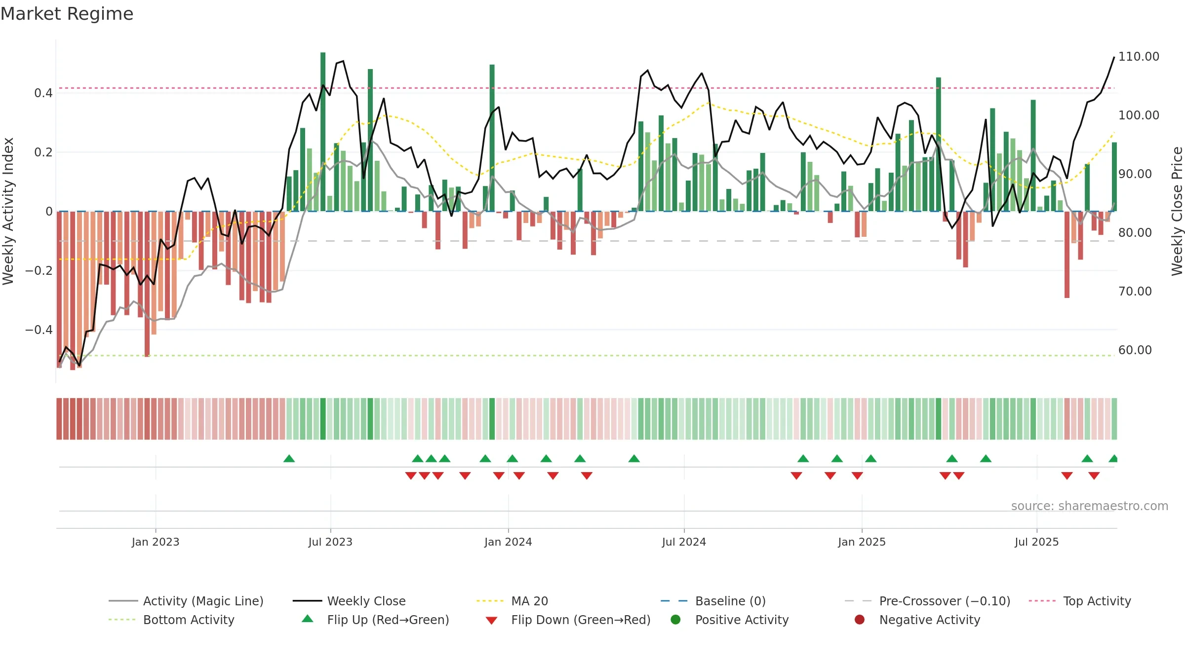Click the red Negative Activity circle icon

coord(860,620)
